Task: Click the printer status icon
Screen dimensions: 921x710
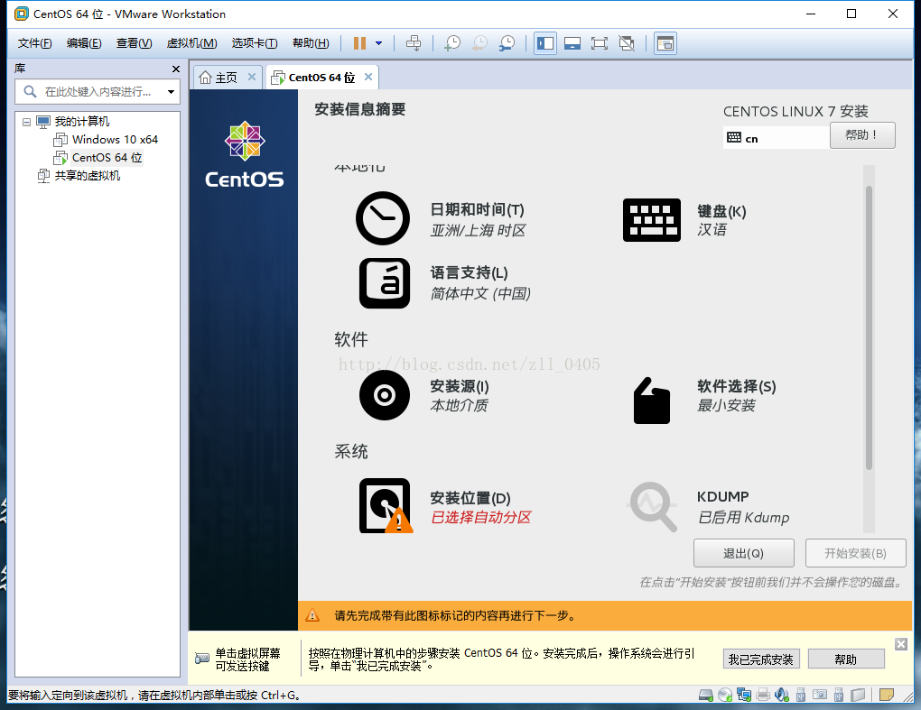Action: click(763, 696)
